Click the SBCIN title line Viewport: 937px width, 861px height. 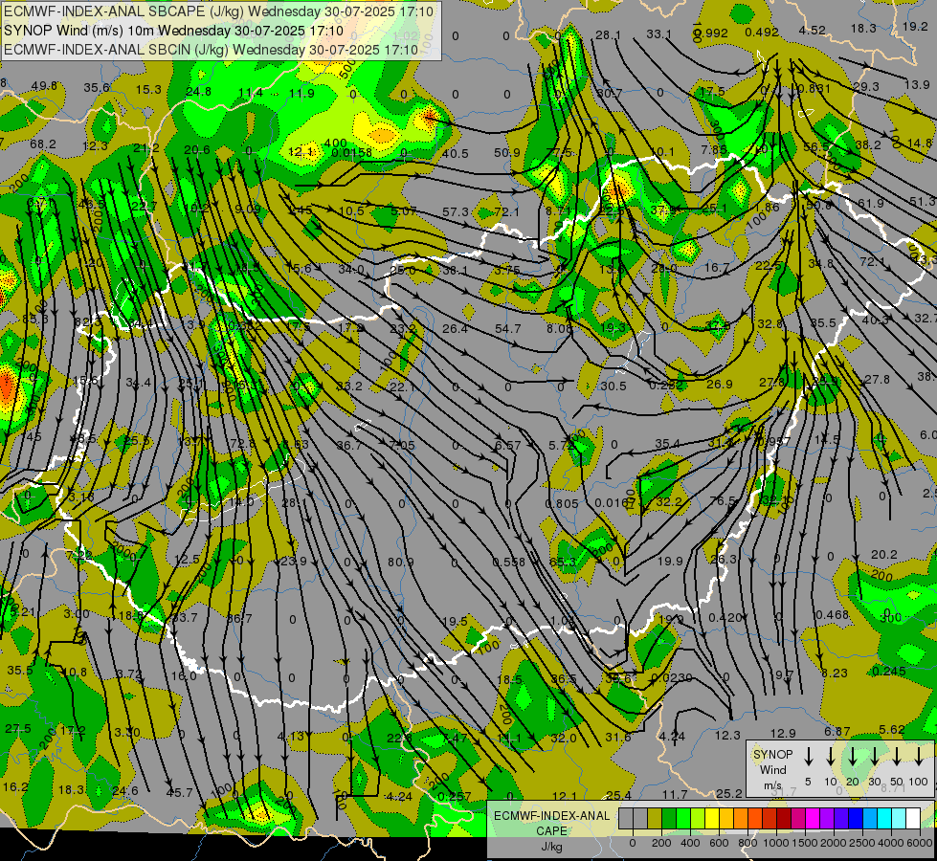(211, 50)
